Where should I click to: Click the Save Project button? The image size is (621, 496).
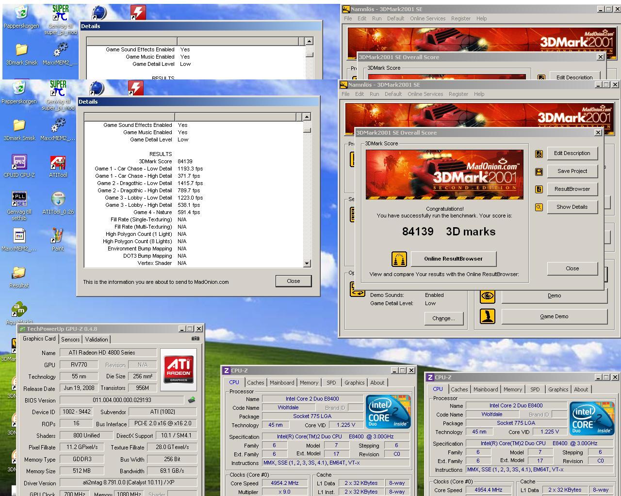pos(572,171)
